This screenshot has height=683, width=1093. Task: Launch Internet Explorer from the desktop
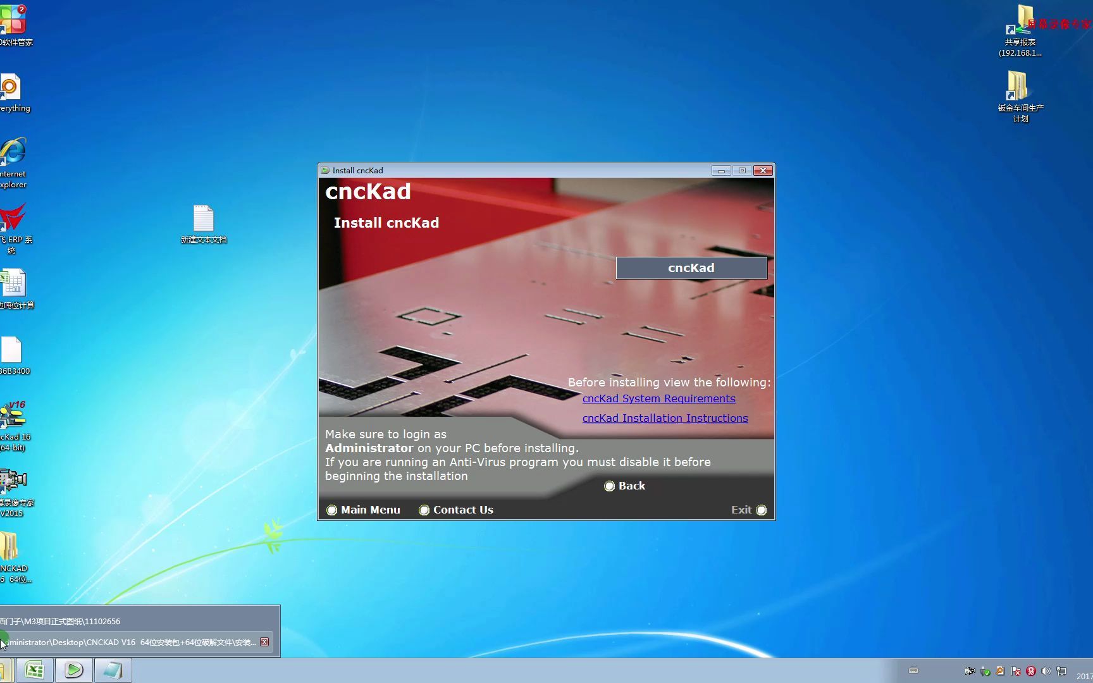pos(13,163)
